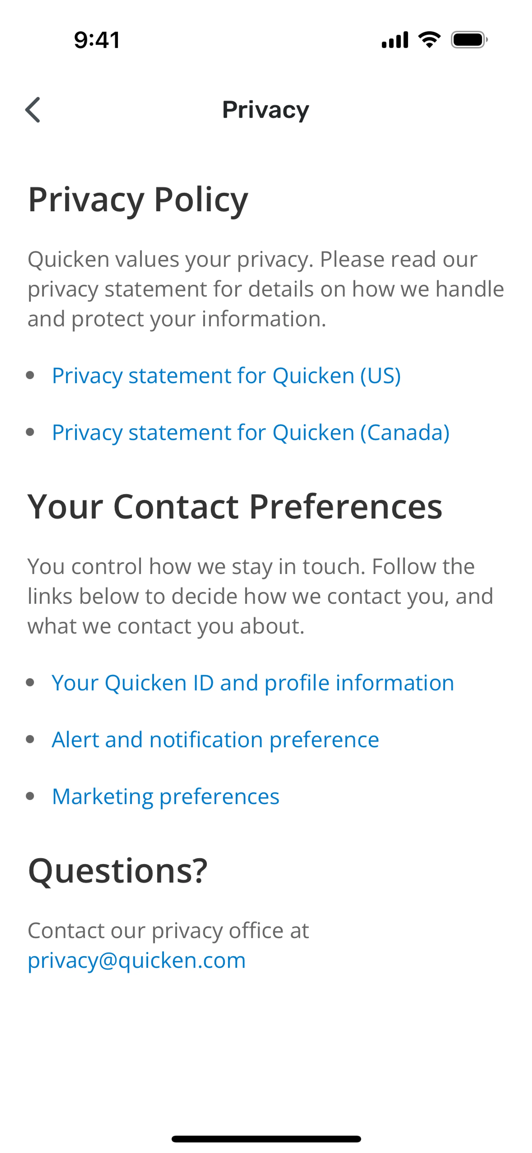This screenshot has width=532, height=1153.
Task: Tap the Your Contact Preferences heading
Action: [x=235, y=507]
